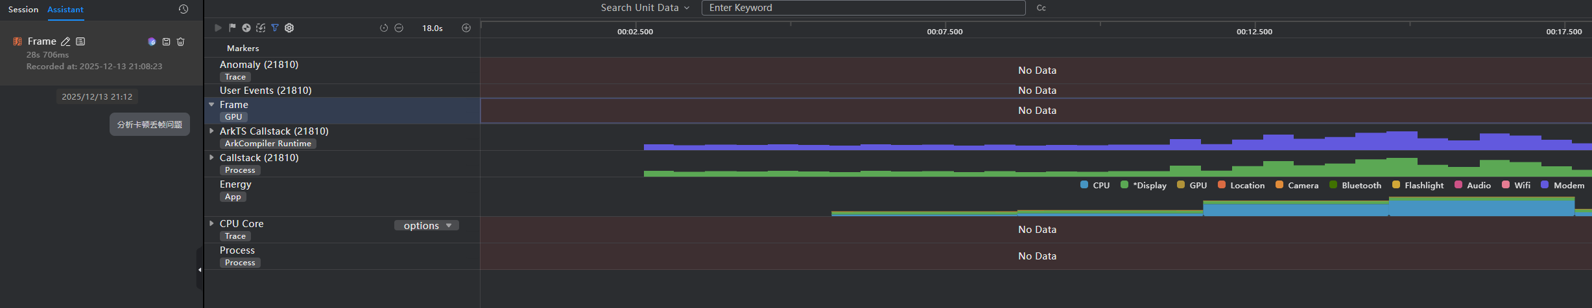Click the blue filter funnel icon
The width and height of the screenshot is (1592, 308).
(x=275, y=28)
